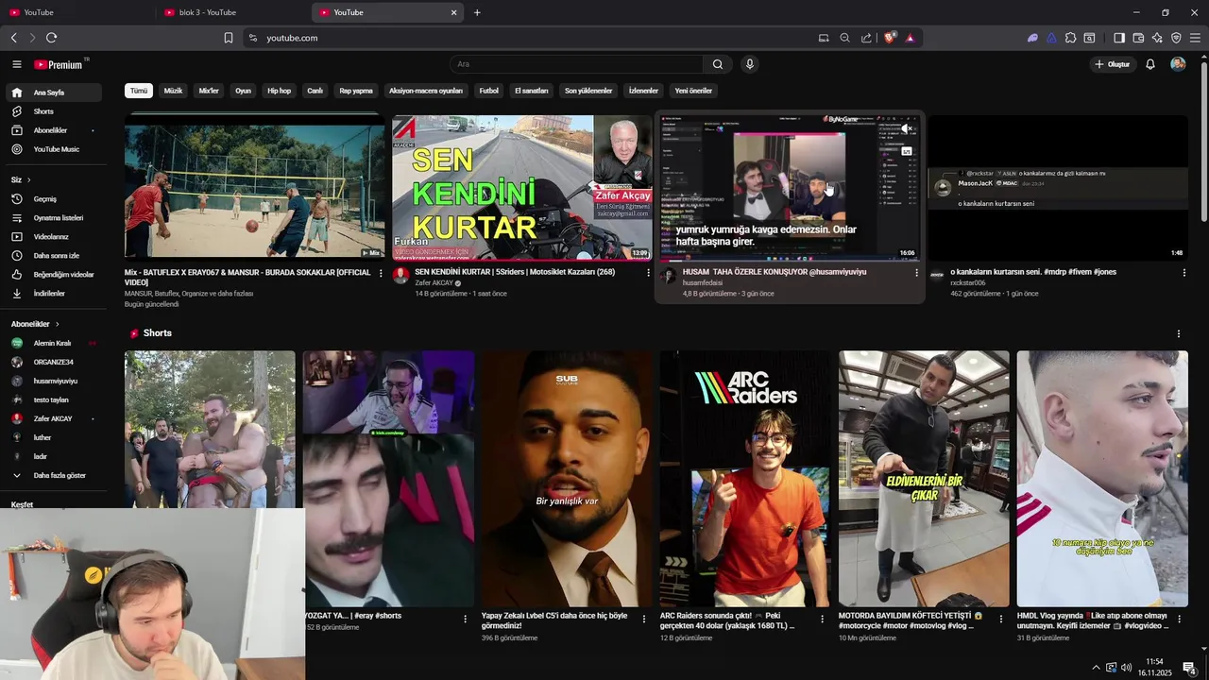Open Geçmiş watch history
1209x680 pixels.
coord(53,199)
